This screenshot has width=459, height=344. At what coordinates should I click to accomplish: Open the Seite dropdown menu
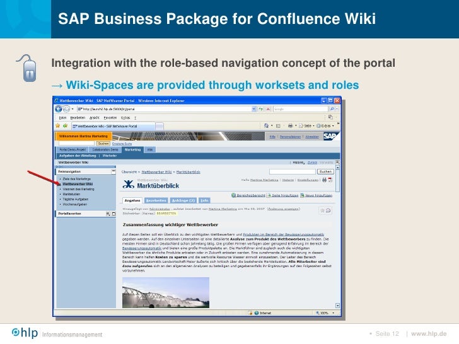pyautogui.click(x=306, y=126)
